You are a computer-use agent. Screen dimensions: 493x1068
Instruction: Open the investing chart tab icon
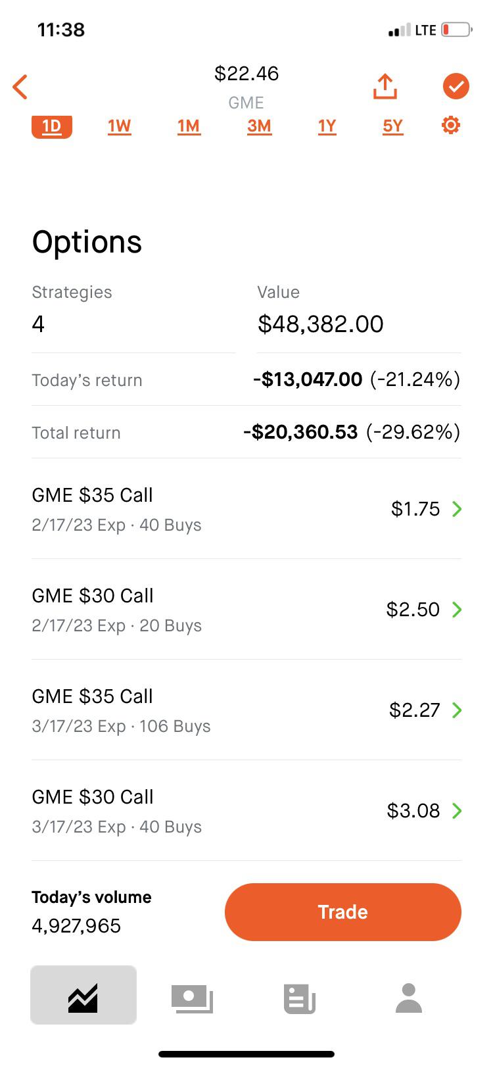click(x=83, y=995)
